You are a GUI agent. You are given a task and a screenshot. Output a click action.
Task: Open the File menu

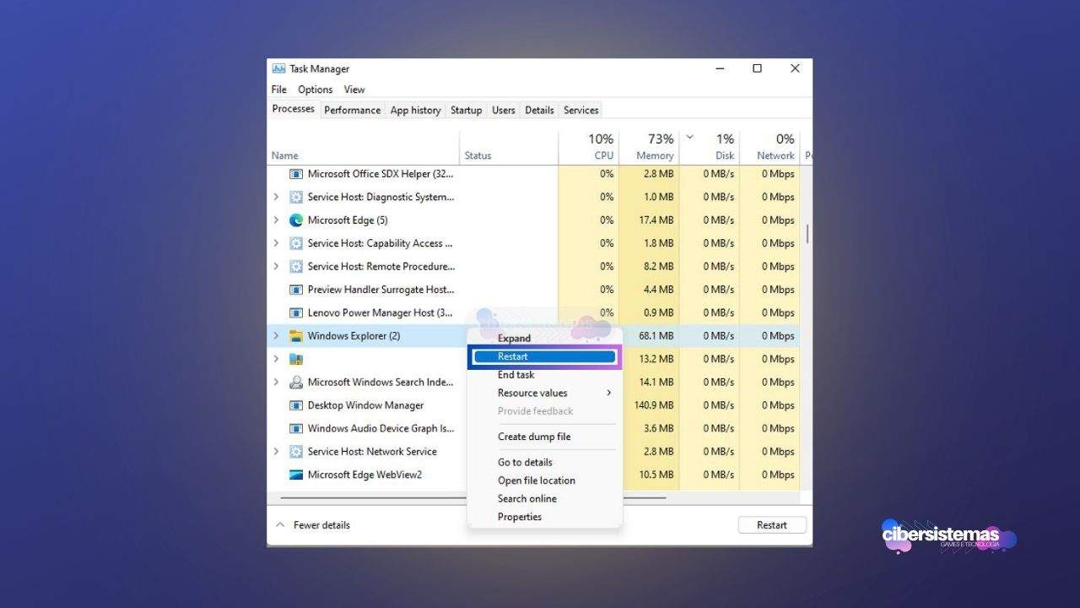tap(279, 90)
